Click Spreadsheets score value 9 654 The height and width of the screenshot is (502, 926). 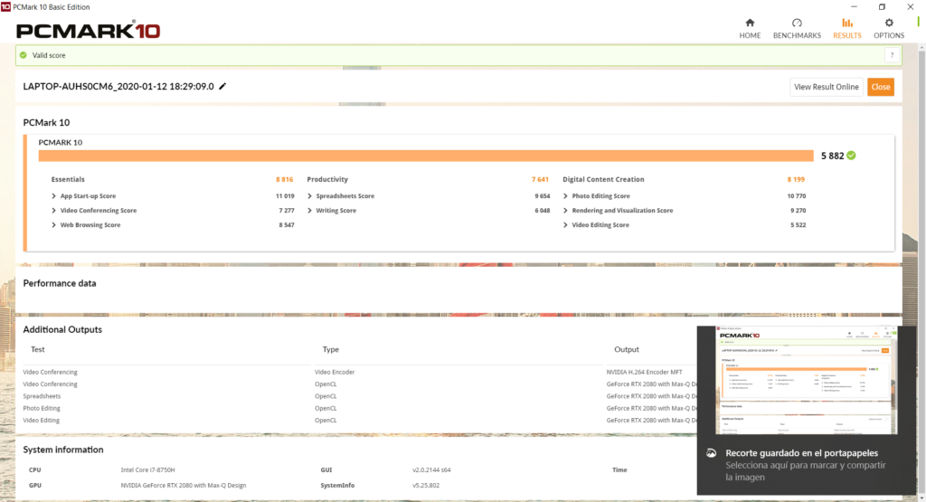(543, 196)
